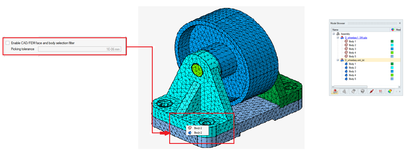Open the grey parts cluster browser tab
Viewport: 405px width, 151px height.
coord(344,91)
